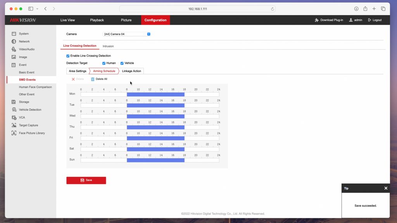Screen dimensions: 397x223
Task: Select the Video/Audio microphone icon
Action: (x=14, y=49)
